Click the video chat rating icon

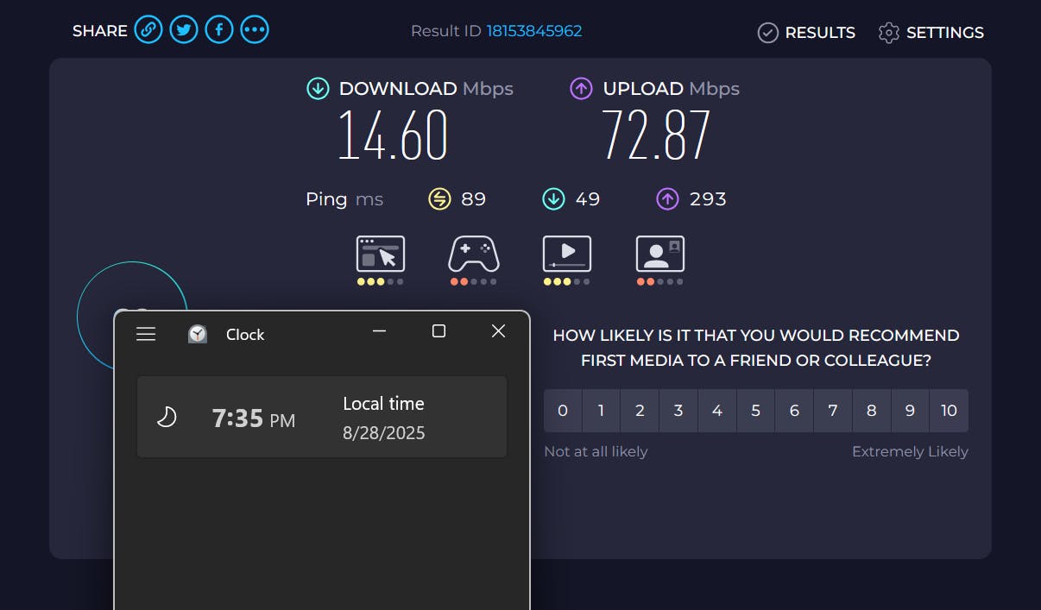[659, 255]
